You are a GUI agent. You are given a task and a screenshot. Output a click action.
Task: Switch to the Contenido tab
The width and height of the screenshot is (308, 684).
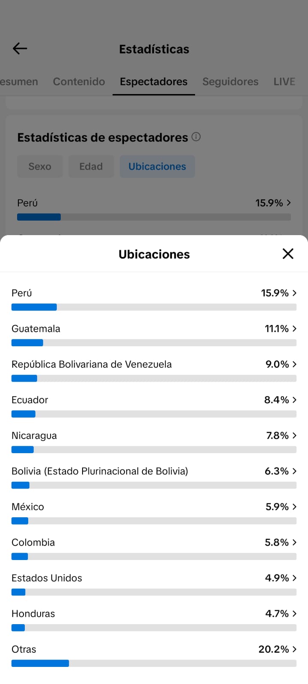(x=79, y=82)
